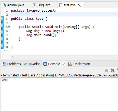
Task: Click the Terminate stop button in Console
Action: pos(106,70)
